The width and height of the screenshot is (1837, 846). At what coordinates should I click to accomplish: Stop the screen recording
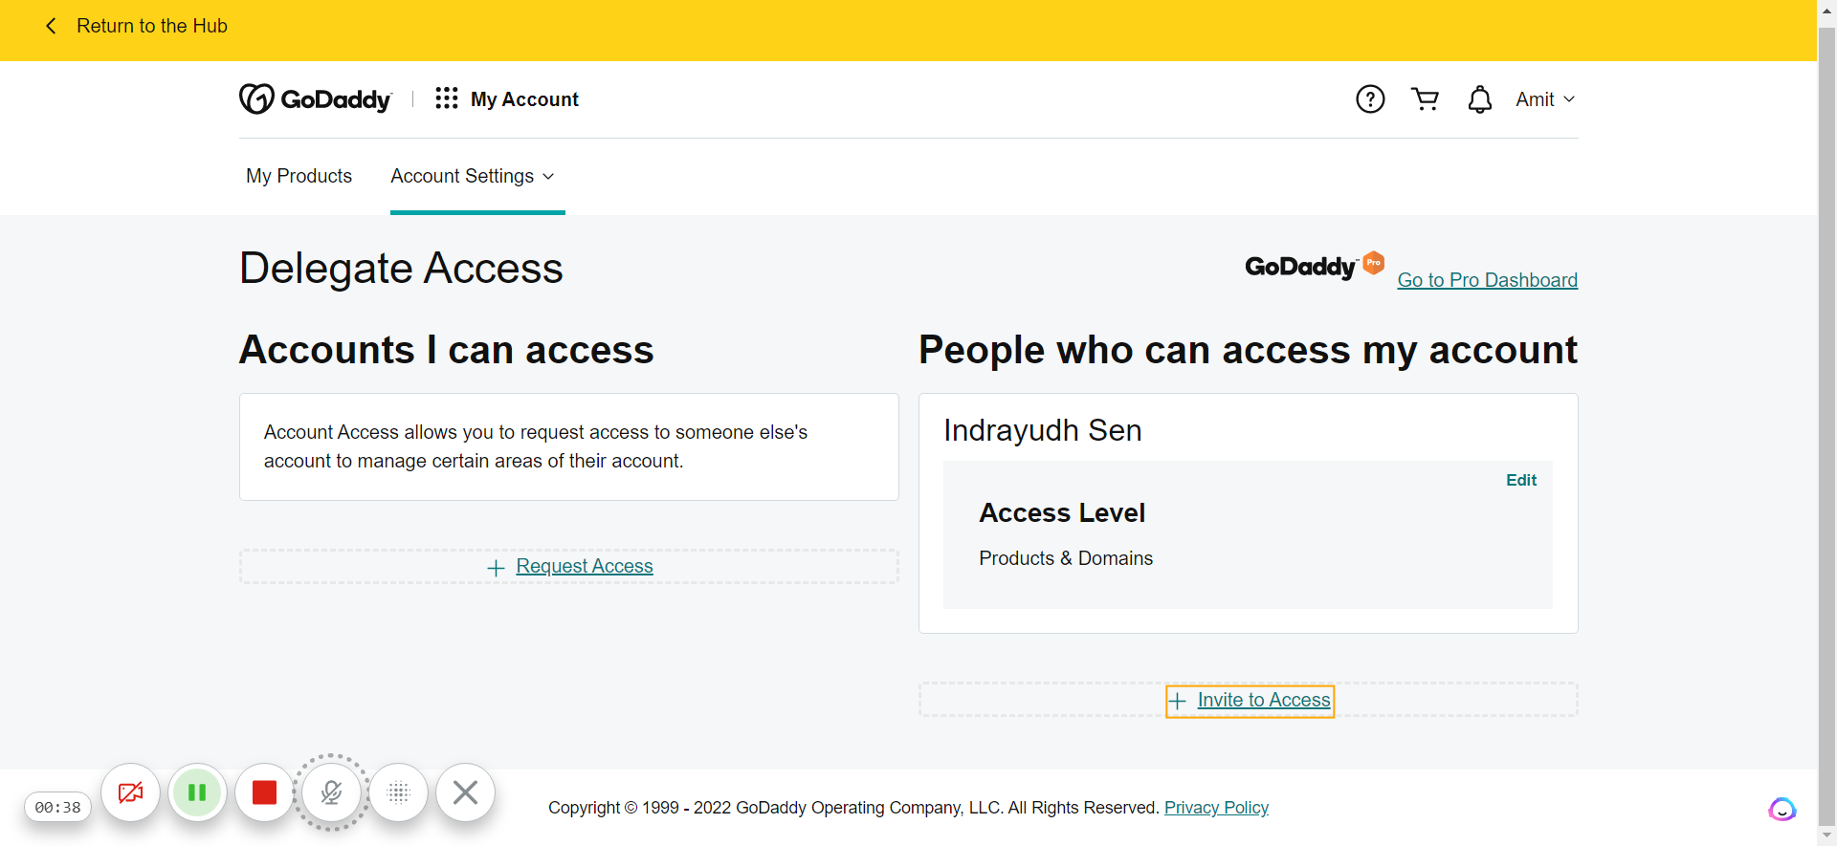[x=265, y=792]
